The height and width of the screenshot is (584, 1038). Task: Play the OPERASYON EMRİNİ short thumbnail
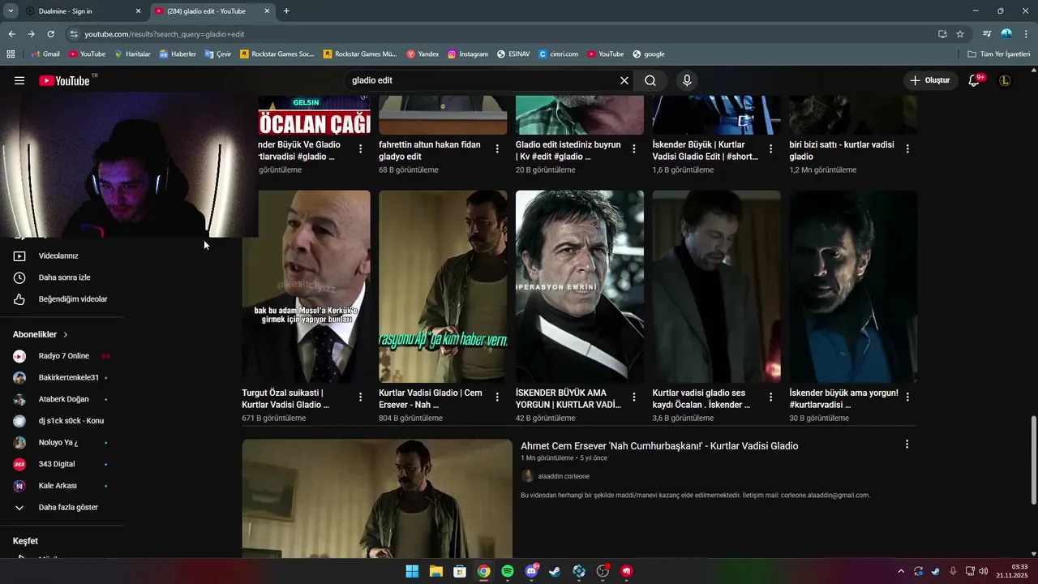[580, 286]
